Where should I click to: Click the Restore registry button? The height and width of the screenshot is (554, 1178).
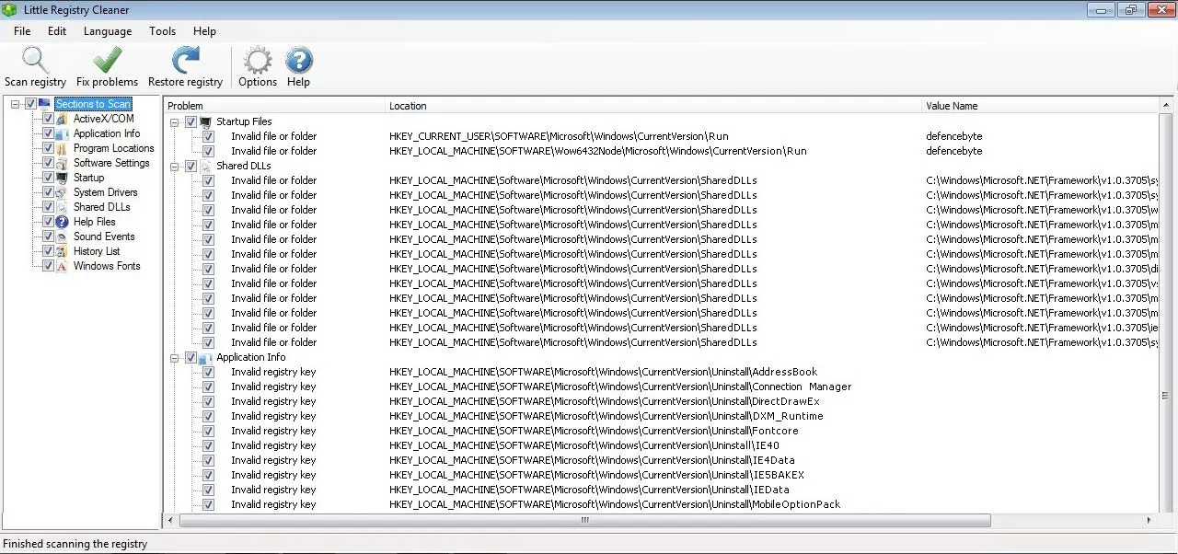tap(185, 59)
